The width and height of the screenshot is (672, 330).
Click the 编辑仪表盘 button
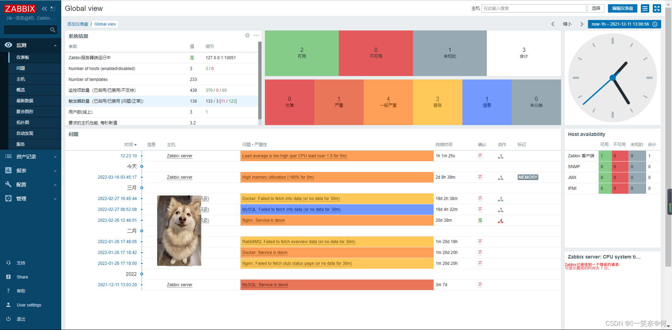tap(622, 8)
